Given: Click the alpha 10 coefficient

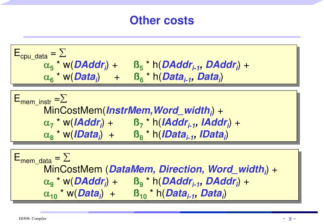Looking at the screenshot, I should pos(51,195).
